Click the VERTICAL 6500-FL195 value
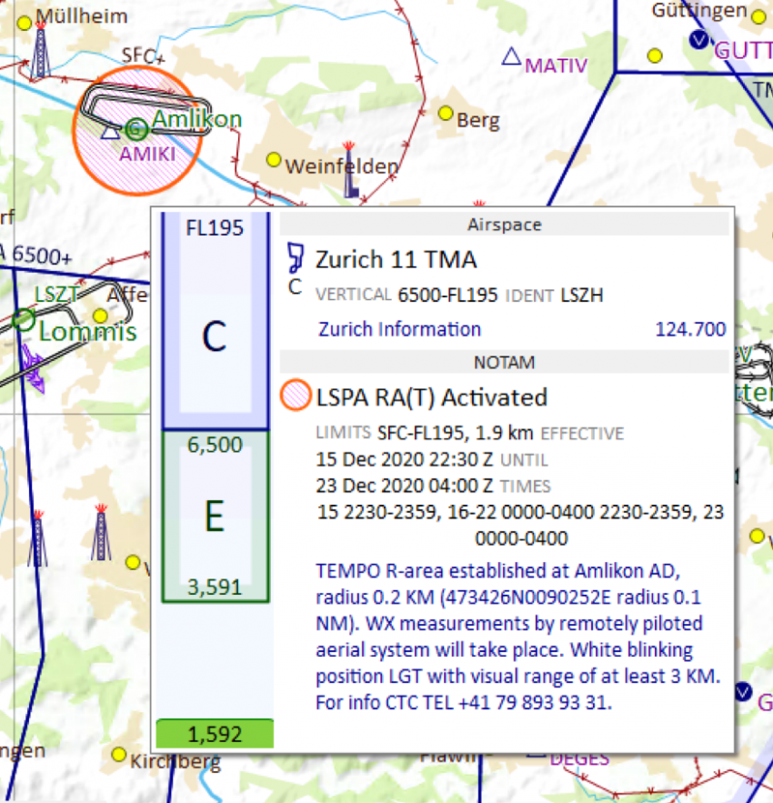Image resolution: width=773 pixels, height=803 pixels. click(447, 295)
